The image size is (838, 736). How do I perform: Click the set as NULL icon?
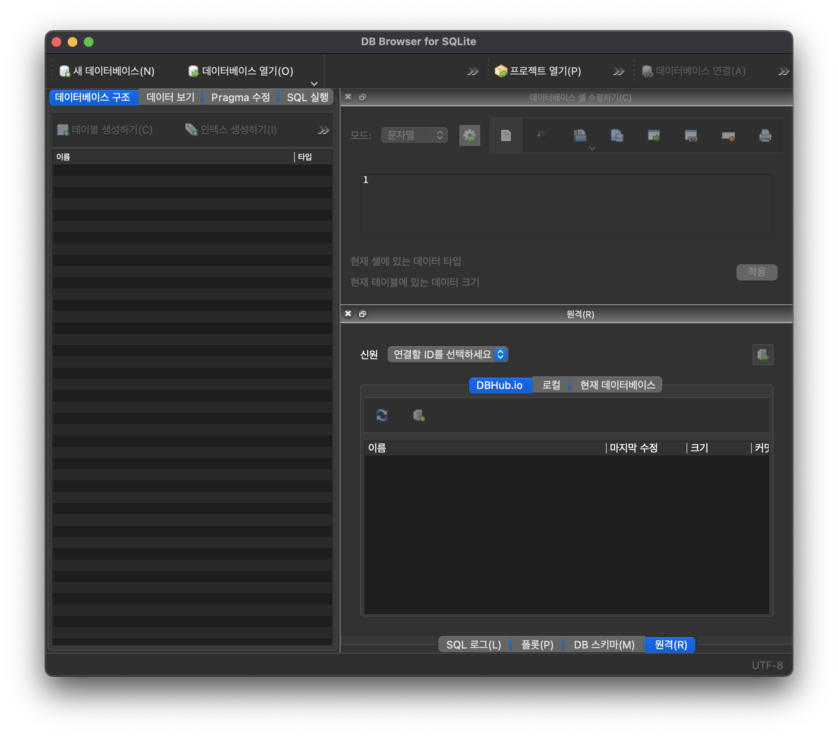tap(728, 136)
